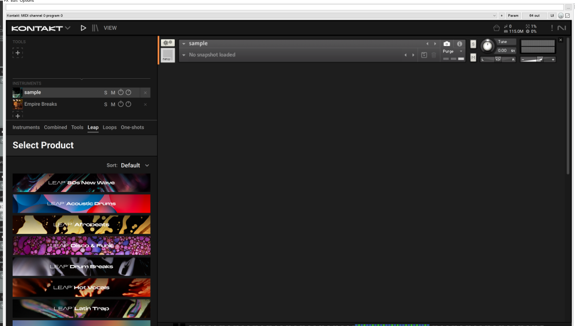Go to next instrument arrow
The image size is (575, 326).
tap(435, 44)
